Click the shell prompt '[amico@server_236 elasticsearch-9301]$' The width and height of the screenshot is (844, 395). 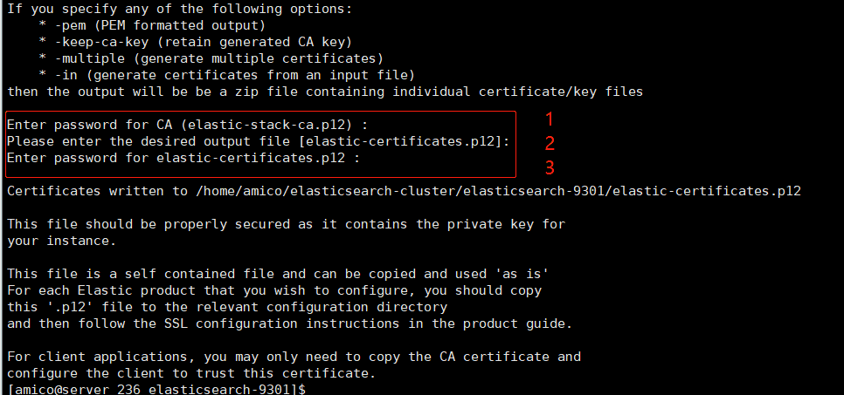point(156,389)
